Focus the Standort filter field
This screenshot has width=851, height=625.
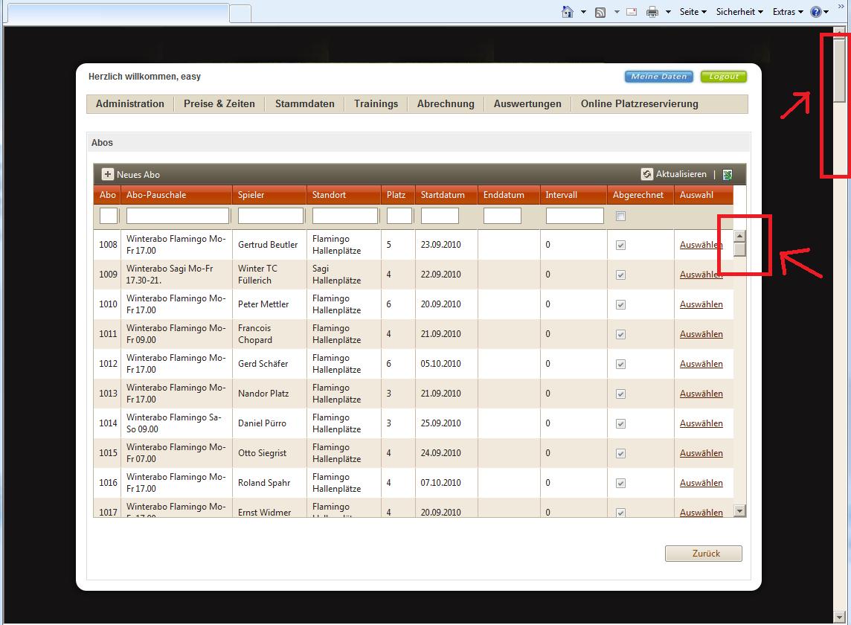coord(345,216)
